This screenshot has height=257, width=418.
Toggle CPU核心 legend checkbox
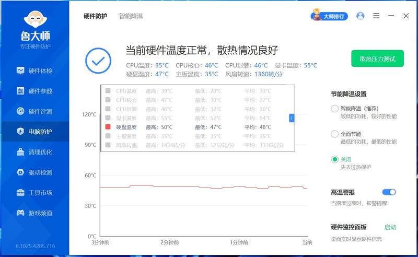coord(108,100)
